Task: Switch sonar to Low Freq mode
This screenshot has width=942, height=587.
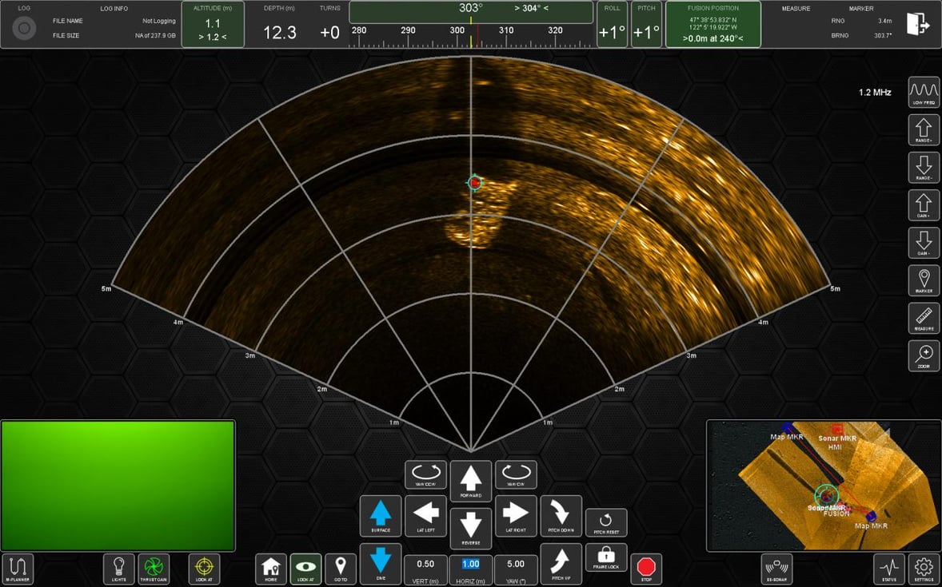Action: pyautogui.click(x=924, y=92)
